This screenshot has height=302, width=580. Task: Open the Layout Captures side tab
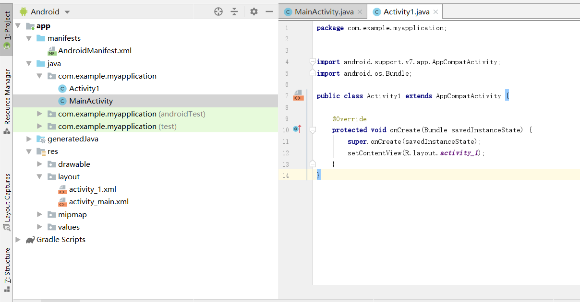[x=7, y=202]
